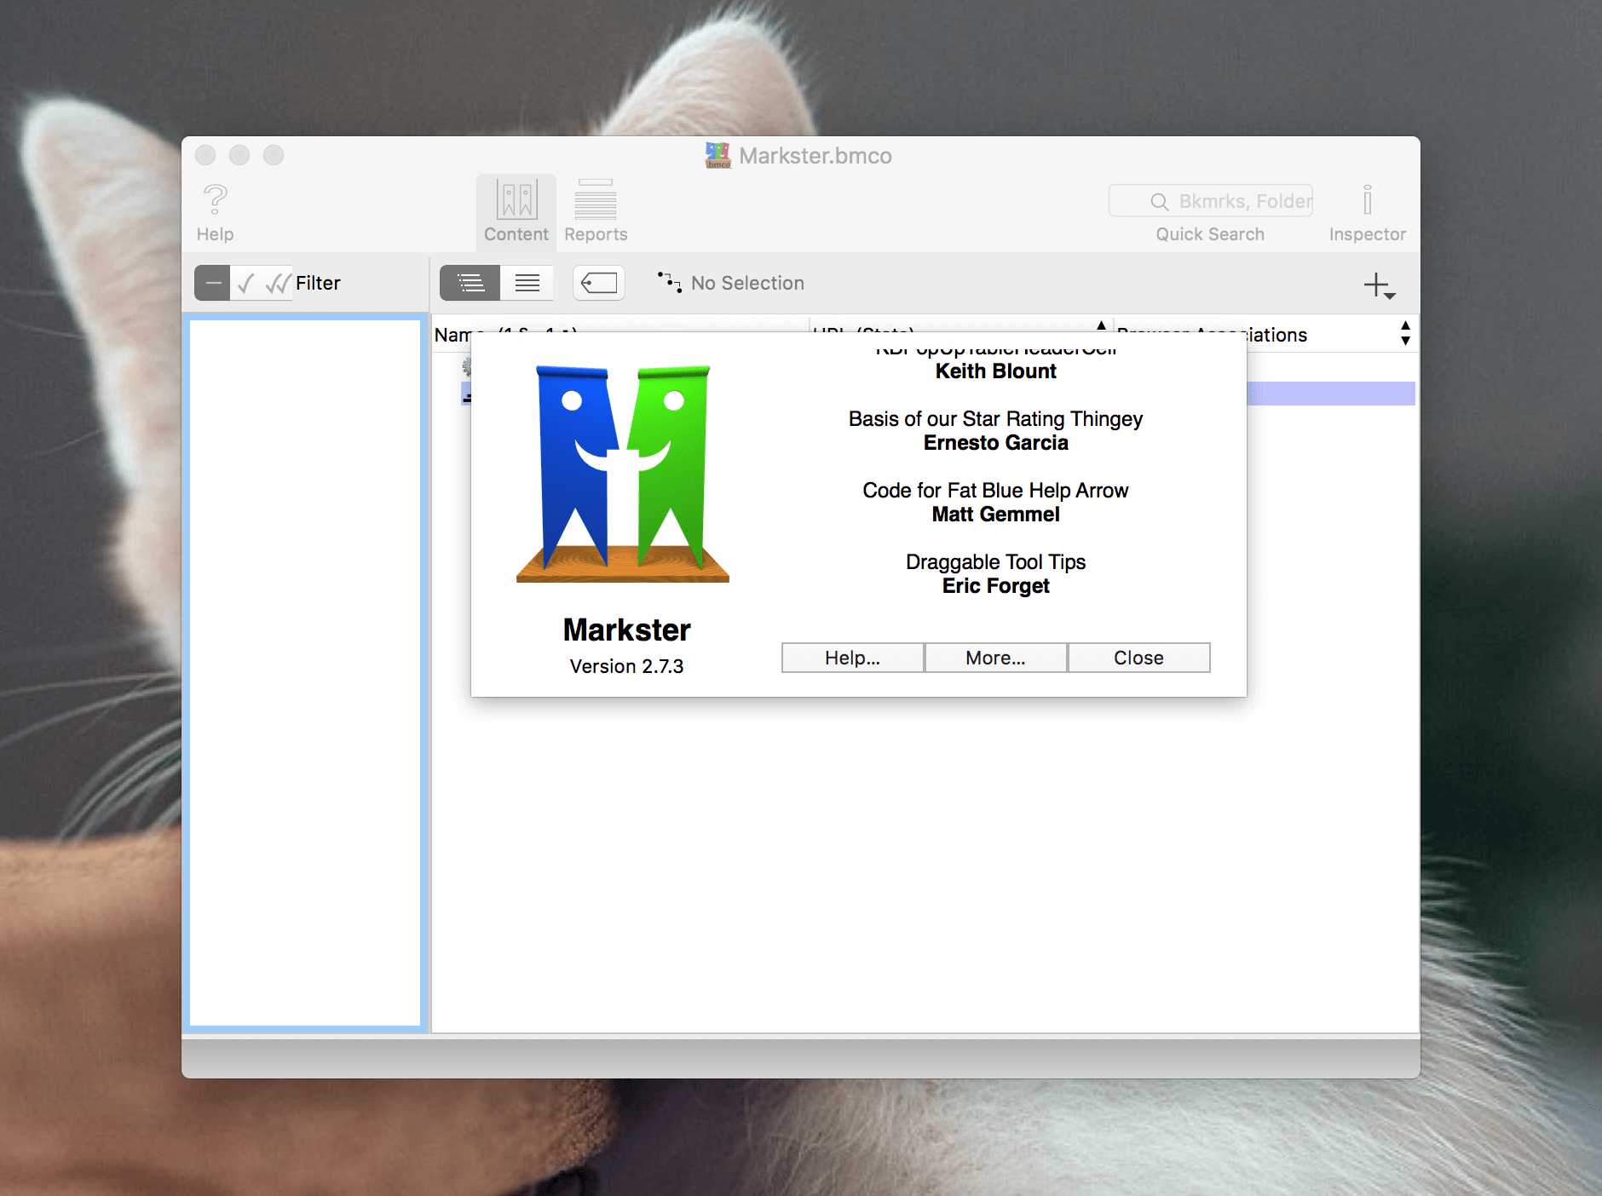The image size is (1602, 1196).
Task: Click the credit name 'Keith Blount'
Action: click(x=995, y=371)
